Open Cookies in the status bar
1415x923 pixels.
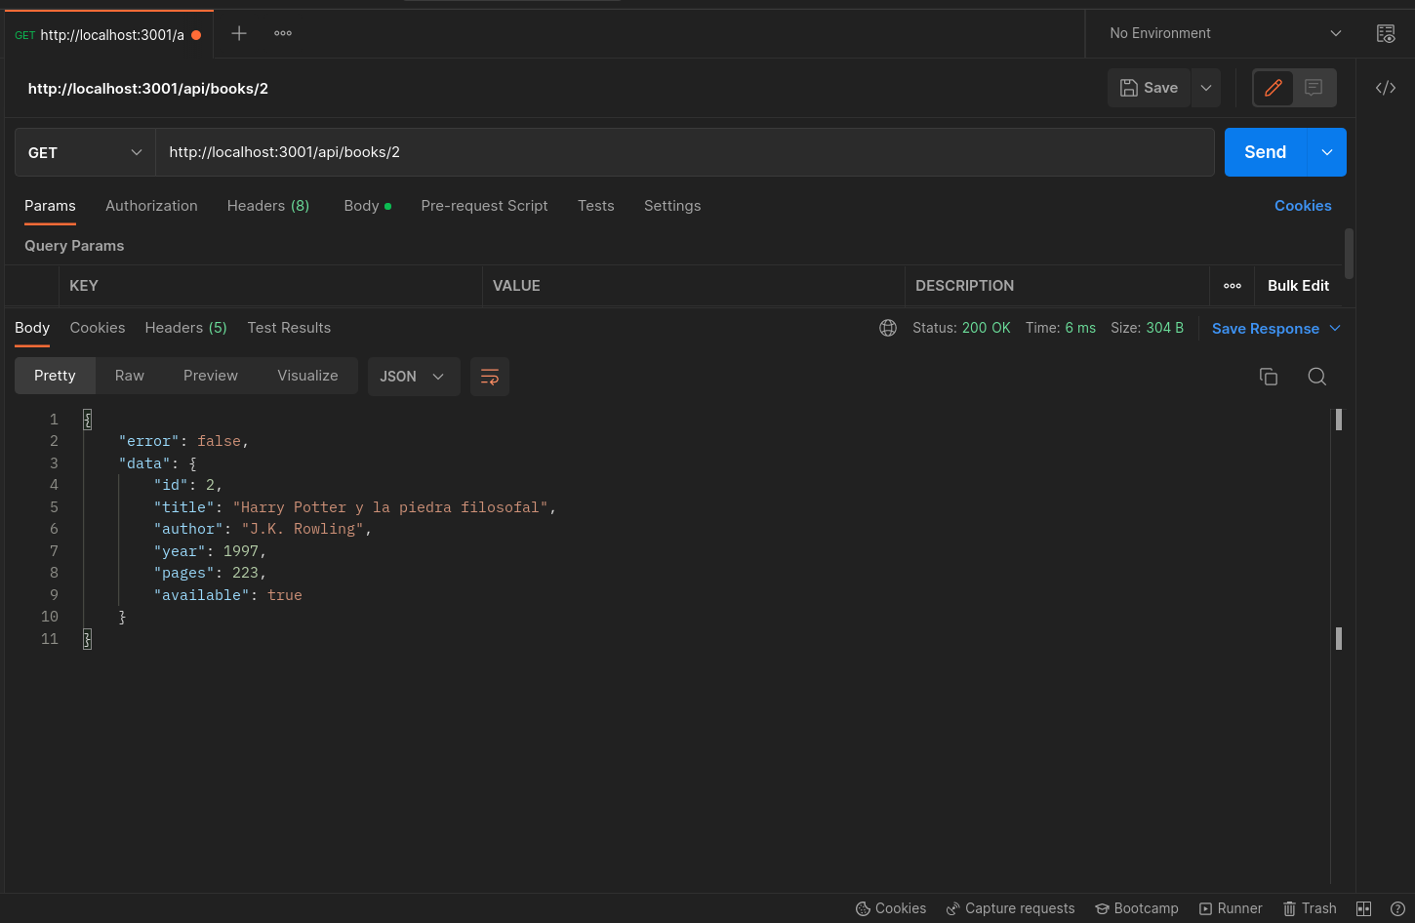(x=891, y=908)
